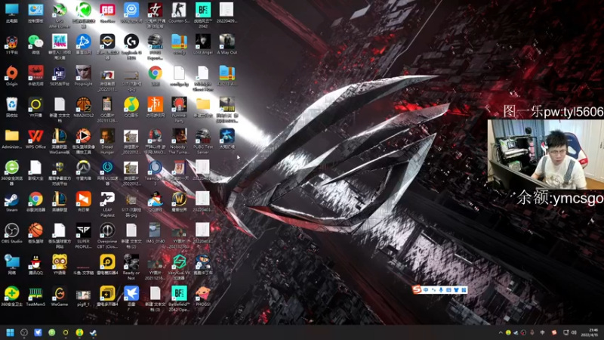Open the Origin launcher icon

[x=11, y=76]
